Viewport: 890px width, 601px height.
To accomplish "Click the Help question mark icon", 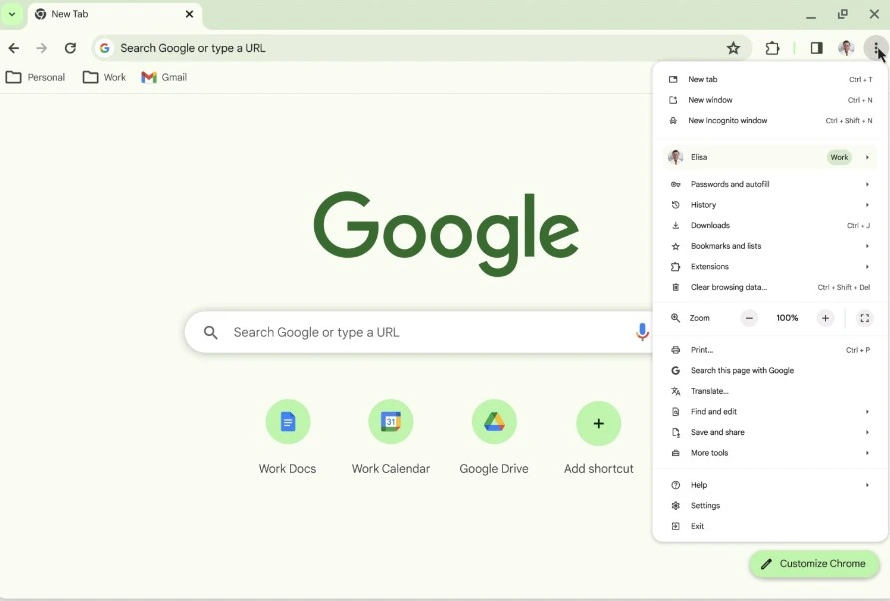I will [x=675, y=485].
